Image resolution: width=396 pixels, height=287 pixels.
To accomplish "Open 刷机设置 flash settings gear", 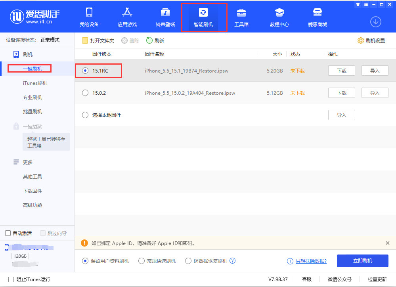I will [371, 40].
